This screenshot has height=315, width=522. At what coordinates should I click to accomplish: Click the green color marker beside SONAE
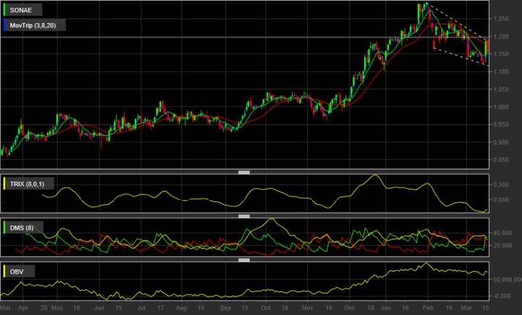[x=4, y=10]
